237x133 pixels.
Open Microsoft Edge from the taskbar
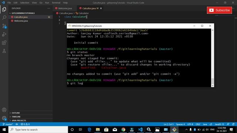(x=89, y=130)
